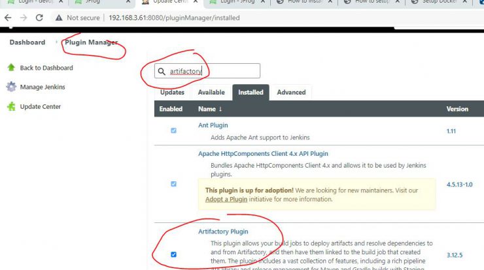Click version 4.5.13-1.0 link
The image size is (484, 270).
(x=459, y=185)
